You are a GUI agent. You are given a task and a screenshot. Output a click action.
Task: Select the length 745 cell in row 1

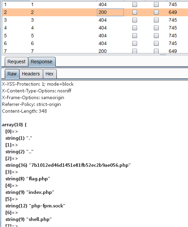(x=177, y=5)
